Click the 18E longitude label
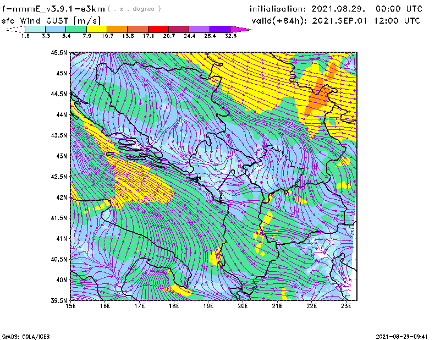The height and width of the screenshot is (340, 440). tap(174, 306)
